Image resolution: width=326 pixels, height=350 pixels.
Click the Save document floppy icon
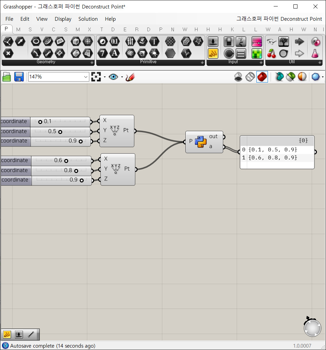(19, 77)
